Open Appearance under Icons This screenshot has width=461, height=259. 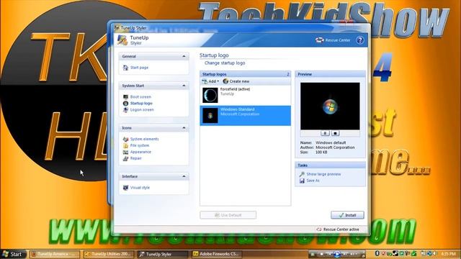click(x=140, y=152)
